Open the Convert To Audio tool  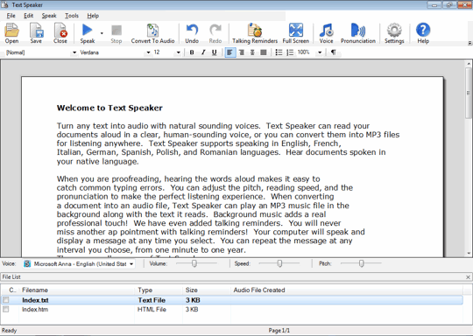pyautogui.click(x=152, y=33)
